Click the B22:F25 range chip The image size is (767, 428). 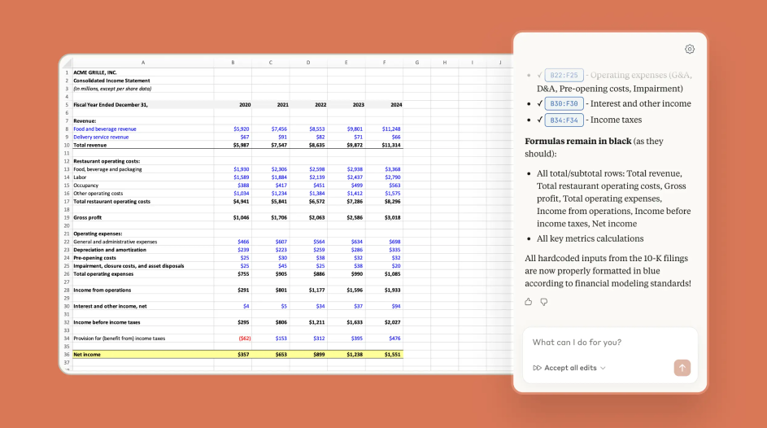tap(564, 75)
